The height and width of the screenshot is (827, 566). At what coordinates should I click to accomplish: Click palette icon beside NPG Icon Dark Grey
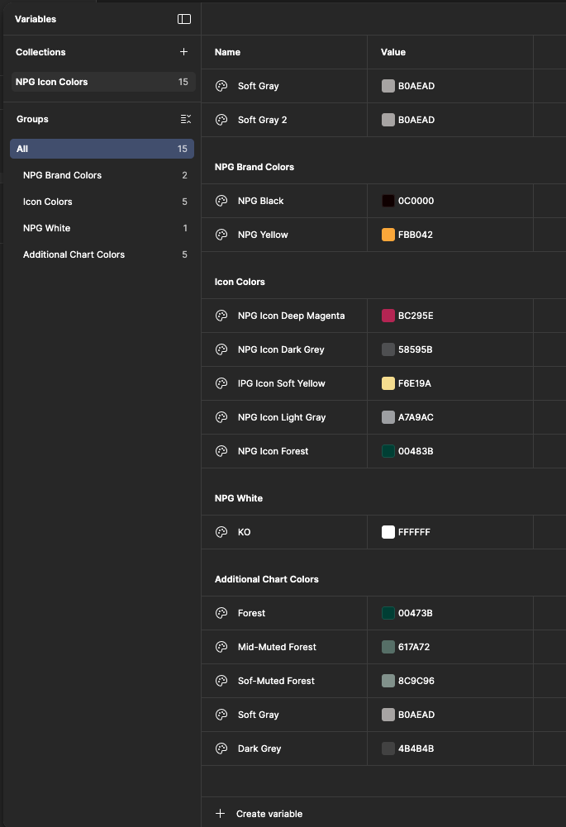pos(221,349)
